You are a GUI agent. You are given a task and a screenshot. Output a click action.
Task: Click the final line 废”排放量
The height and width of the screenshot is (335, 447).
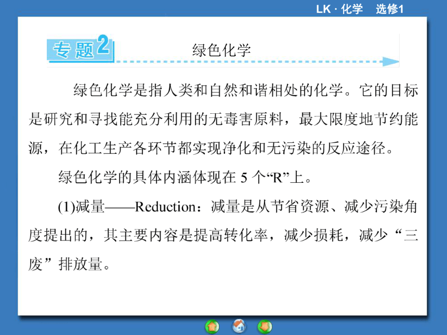69,264
